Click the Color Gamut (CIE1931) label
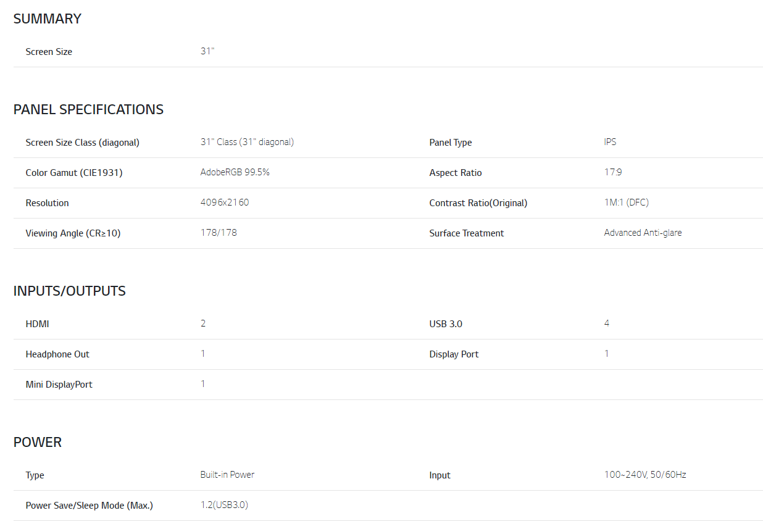 coord(74,173)
